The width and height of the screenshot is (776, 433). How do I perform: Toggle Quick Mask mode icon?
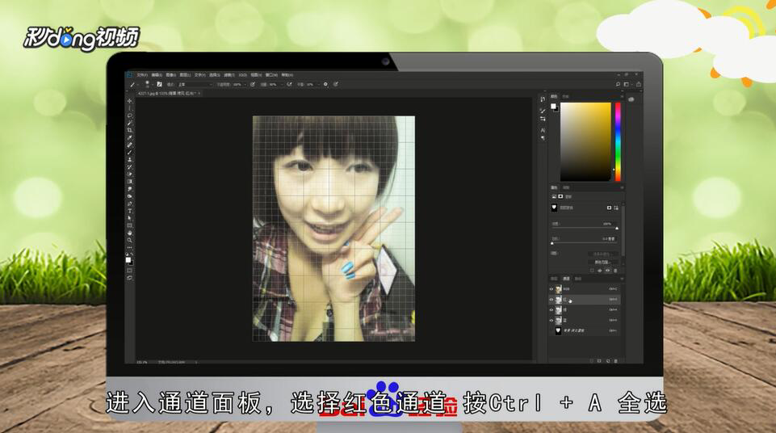click(130, 270)
